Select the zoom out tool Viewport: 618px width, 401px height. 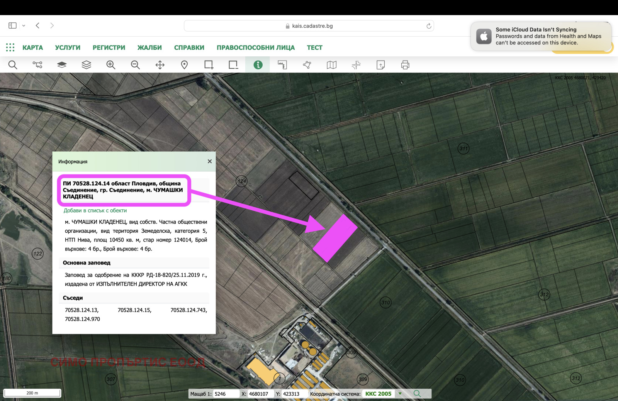pyautogui.click(x=135, y=65)
